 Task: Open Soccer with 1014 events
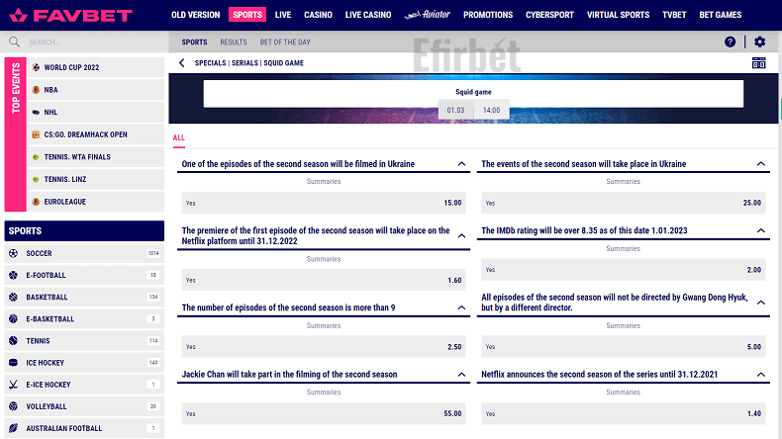[x=84, y=253]
